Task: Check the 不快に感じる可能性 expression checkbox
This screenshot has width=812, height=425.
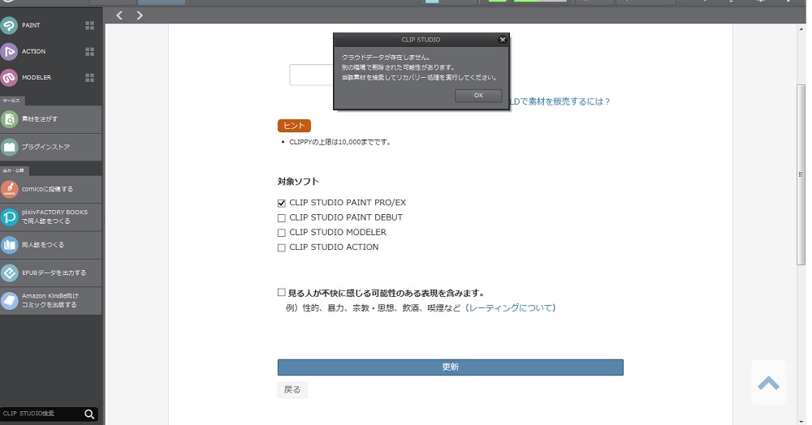Action: click(x=282, y=293)
